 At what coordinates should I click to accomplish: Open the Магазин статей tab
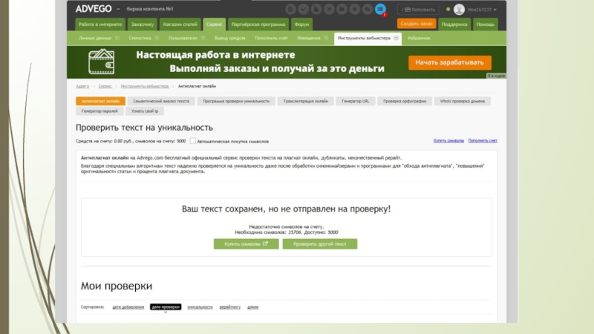point(180,24)
